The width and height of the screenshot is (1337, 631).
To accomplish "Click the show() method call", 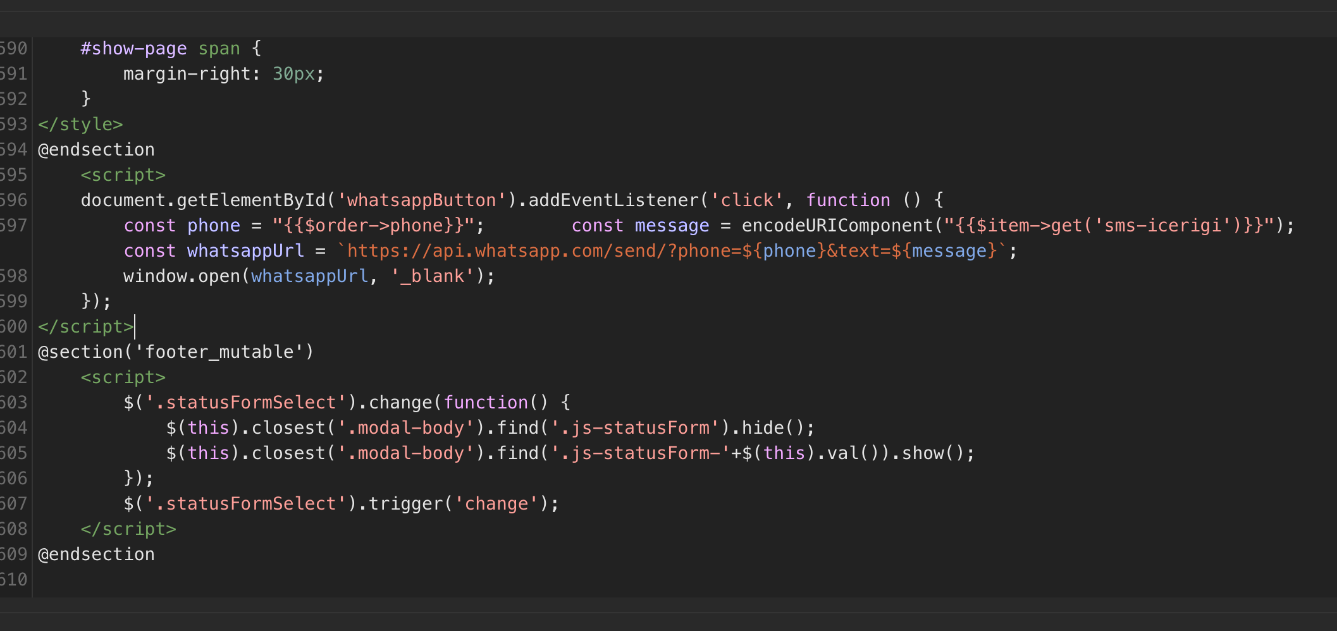I will click(x=933, y=453).
